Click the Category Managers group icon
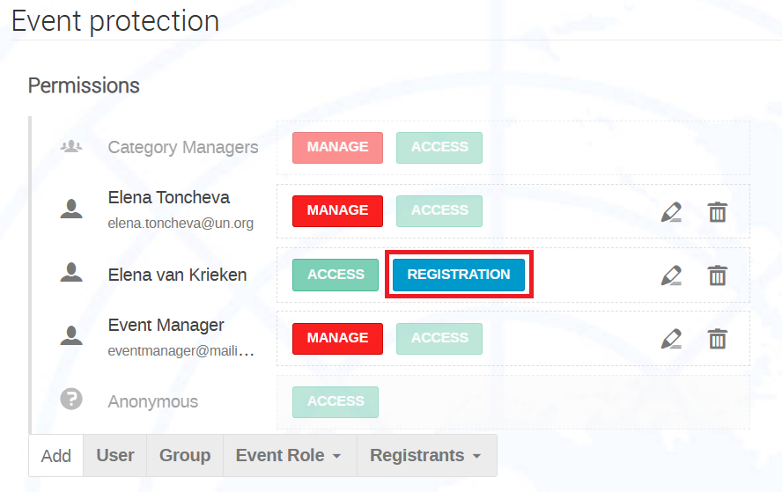Viewport: 782px width, 492px height. pyautogui.click(x=71, y=147)
